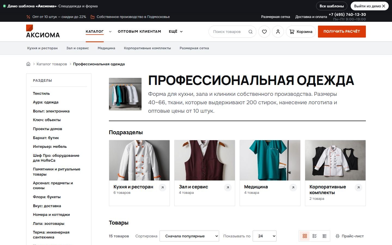Viewport: 392px width, 245px height.
Task: Switch to list view with thumbnails
Action: 315,236
